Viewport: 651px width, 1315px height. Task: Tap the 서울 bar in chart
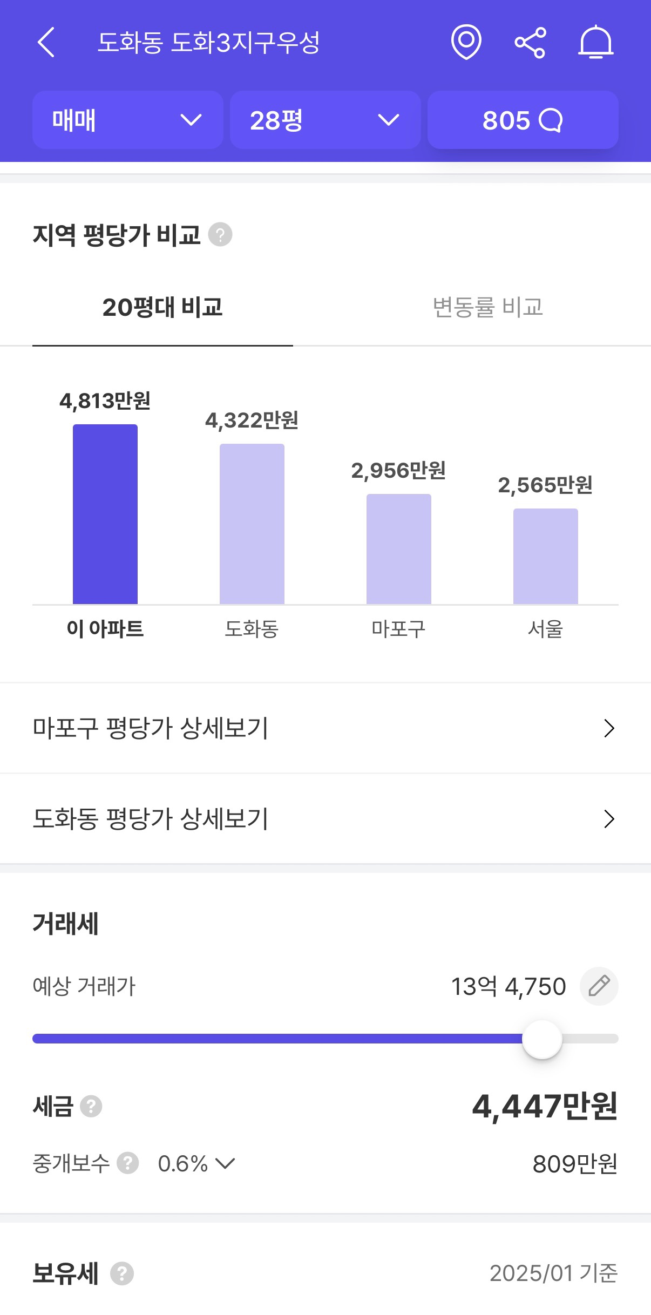[545, 556]
